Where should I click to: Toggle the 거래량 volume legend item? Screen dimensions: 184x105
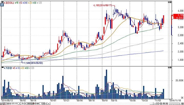8,68
